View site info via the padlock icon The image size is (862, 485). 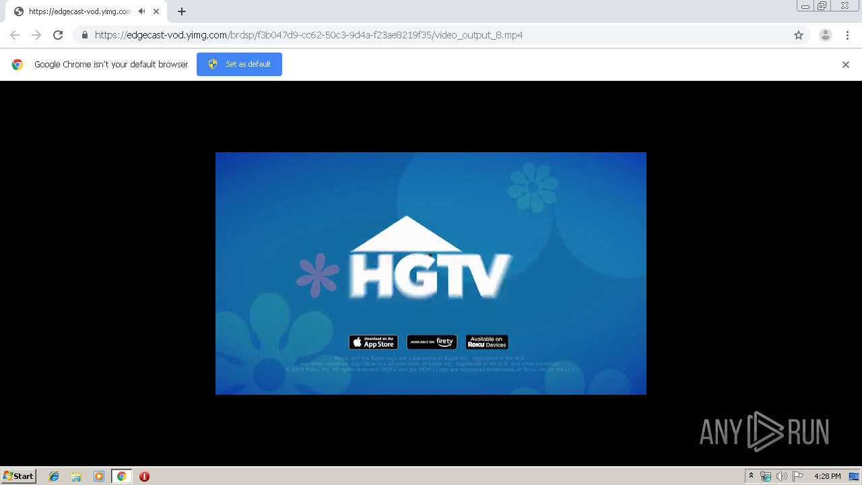[x=84, y=35]
